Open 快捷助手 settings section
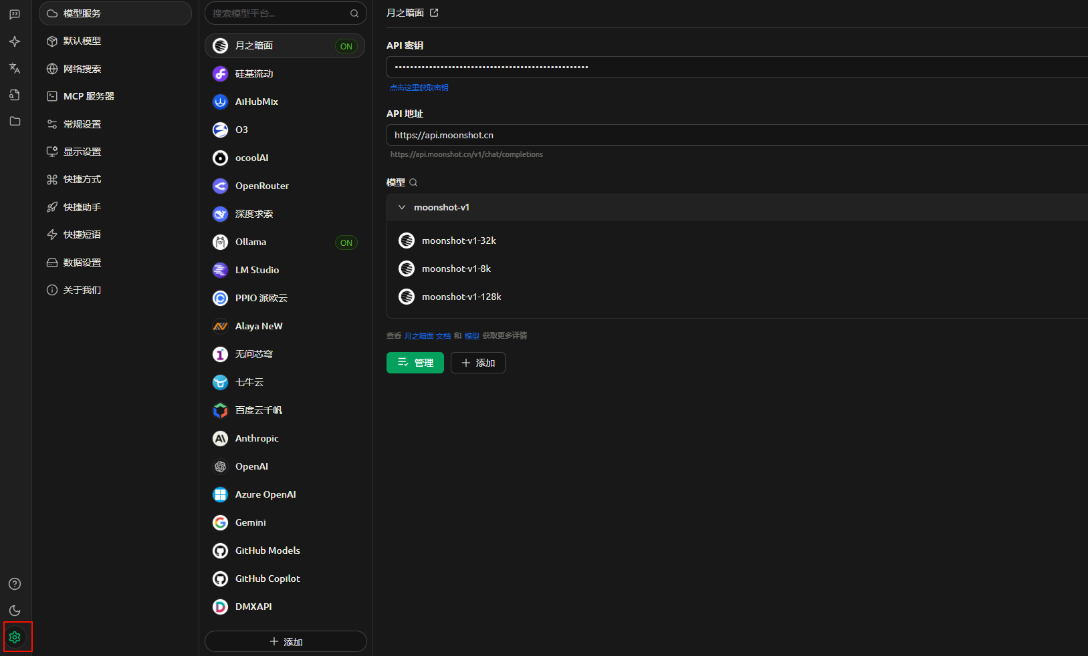 coord(115,207)
